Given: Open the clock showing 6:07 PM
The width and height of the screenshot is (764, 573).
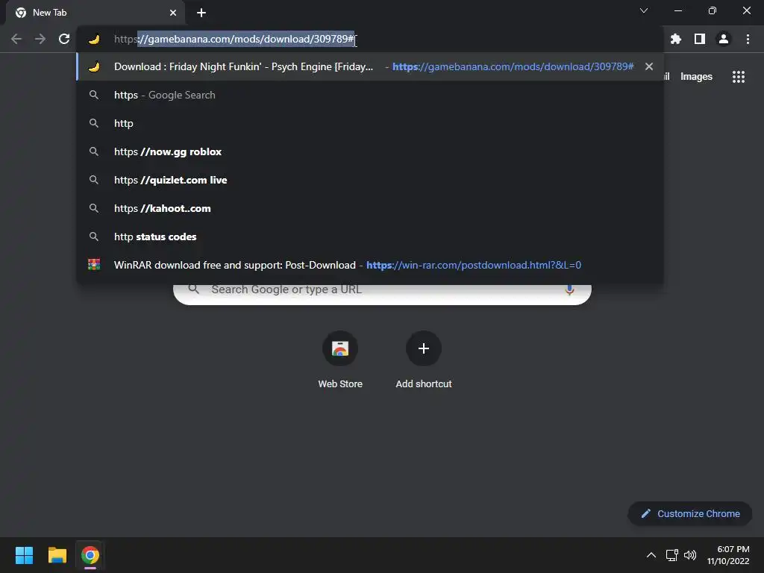Looking at the screenshot, I should point(728,555).
